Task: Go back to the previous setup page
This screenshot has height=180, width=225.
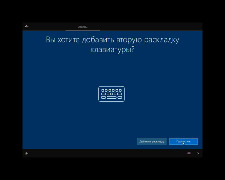Action: pyautogui.click(x=27, y=27)
